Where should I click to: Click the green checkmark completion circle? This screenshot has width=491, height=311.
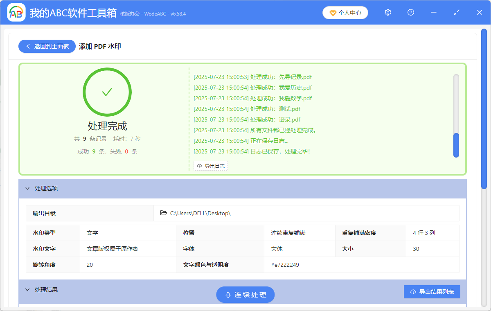(107, 92)
